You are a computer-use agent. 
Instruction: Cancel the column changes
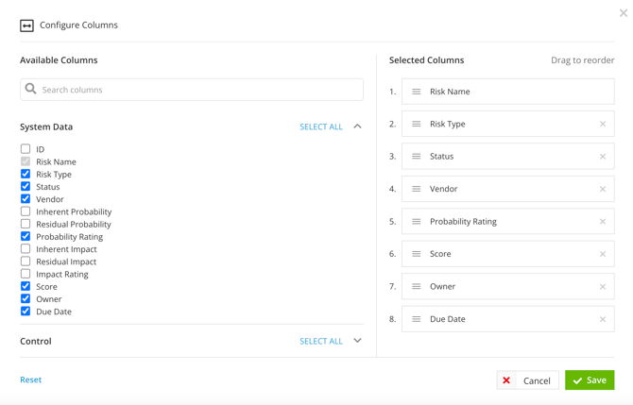tap(527, 380)
